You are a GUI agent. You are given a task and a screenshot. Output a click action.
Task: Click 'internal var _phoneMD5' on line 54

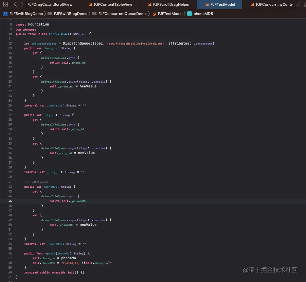(x=43, y=244)
